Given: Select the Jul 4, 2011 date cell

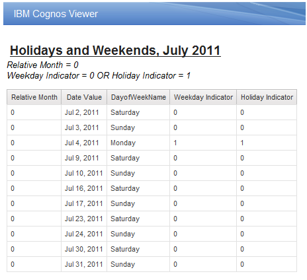Looking at the screenshot, I should point(84,143).
